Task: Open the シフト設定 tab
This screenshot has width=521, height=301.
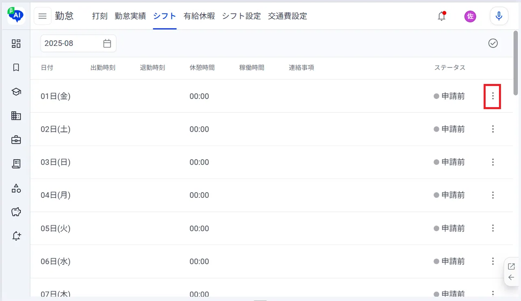Action: coord(241,16)
